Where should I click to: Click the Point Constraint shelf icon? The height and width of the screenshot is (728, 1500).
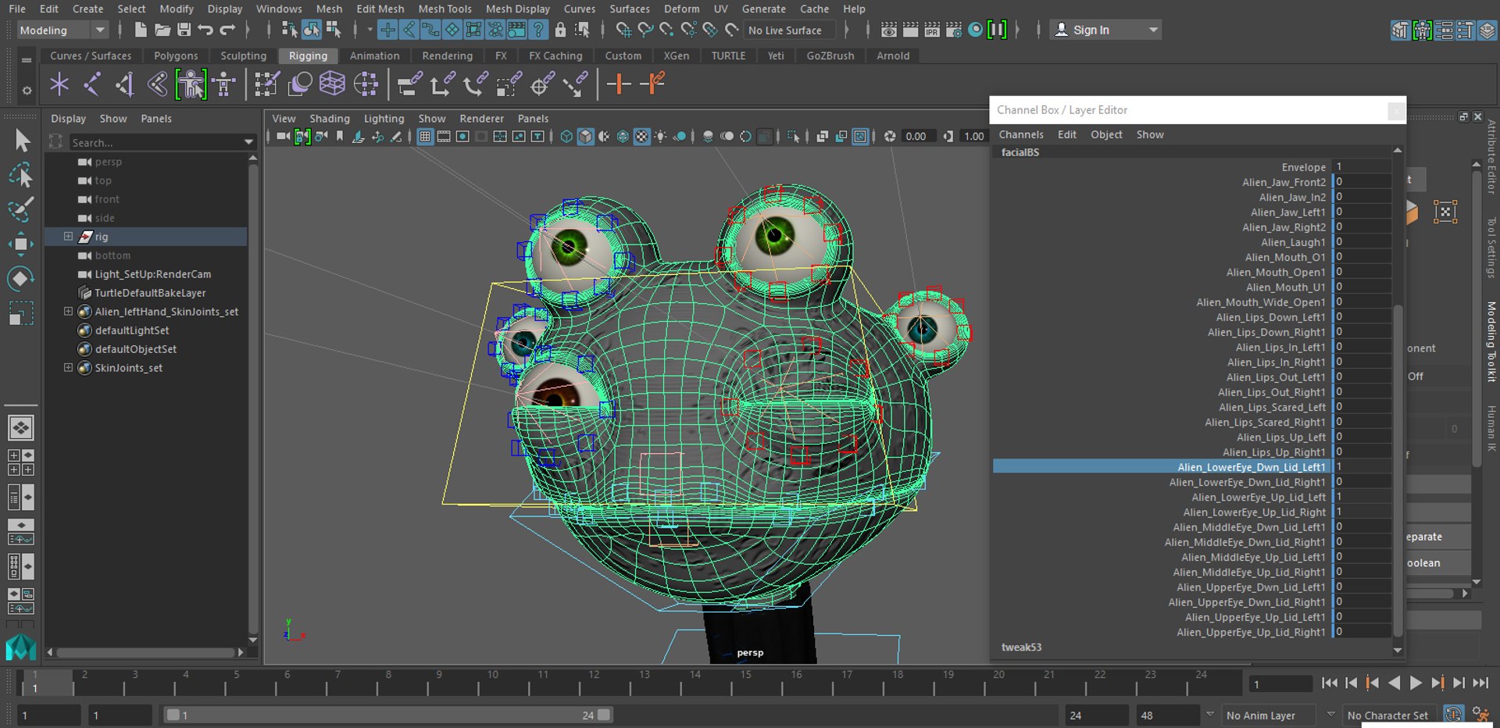pyautogui.click(x=442, y=84)
